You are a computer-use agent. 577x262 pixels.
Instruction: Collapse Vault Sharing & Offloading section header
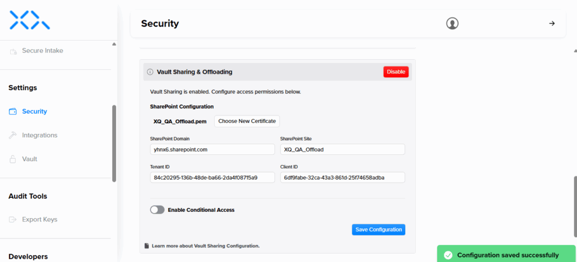(x=259, y=72)
